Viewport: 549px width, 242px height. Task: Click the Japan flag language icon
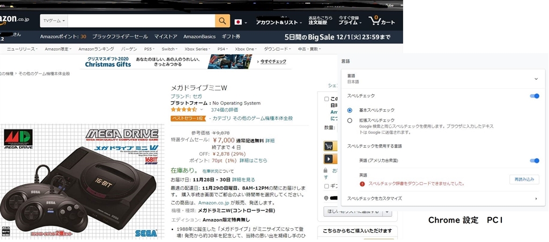pyautogui.click(x=238, y=22)
